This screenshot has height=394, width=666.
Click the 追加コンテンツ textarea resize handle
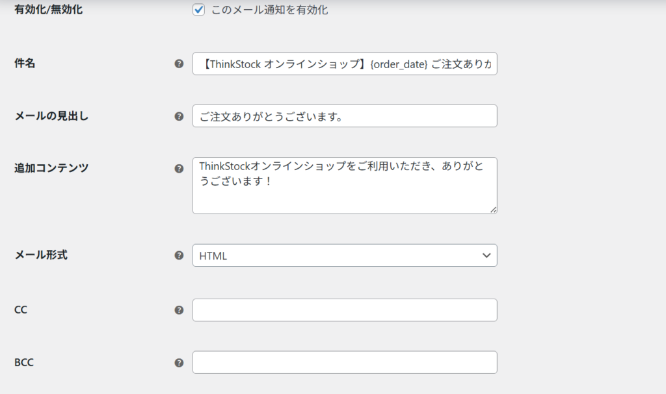[x=493, y=210]
